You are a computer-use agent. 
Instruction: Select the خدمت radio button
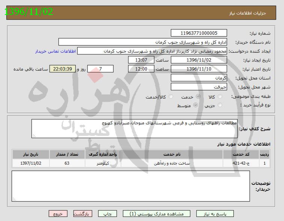pyautogui.click(x=198, y=97)
